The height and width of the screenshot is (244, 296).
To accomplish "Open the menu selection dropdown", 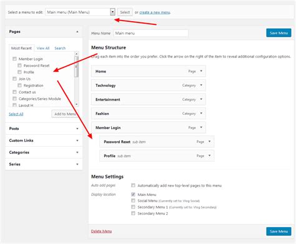I will [x=80, y=12].
